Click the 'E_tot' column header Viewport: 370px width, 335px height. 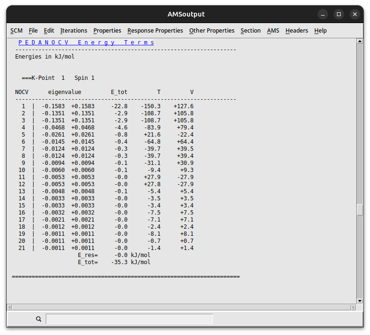[x=119, y=92]
